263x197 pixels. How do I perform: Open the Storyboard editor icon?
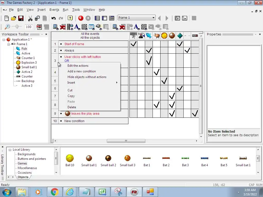97,18
